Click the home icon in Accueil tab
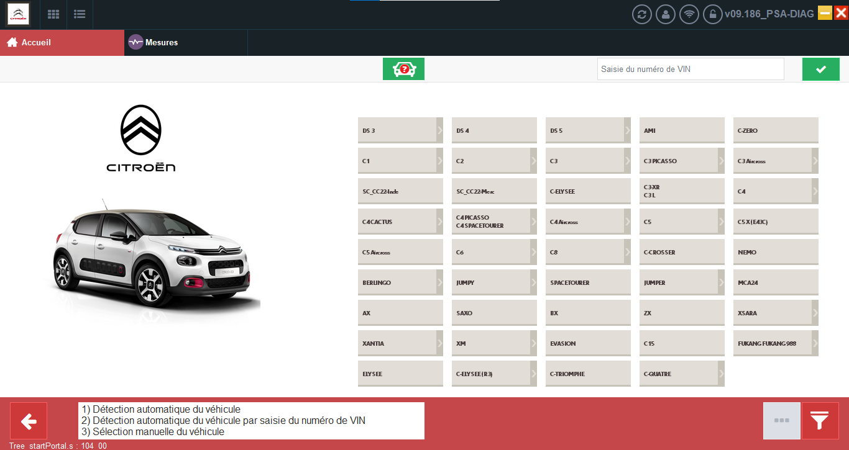849x450 pixels. tap(12, 42)
